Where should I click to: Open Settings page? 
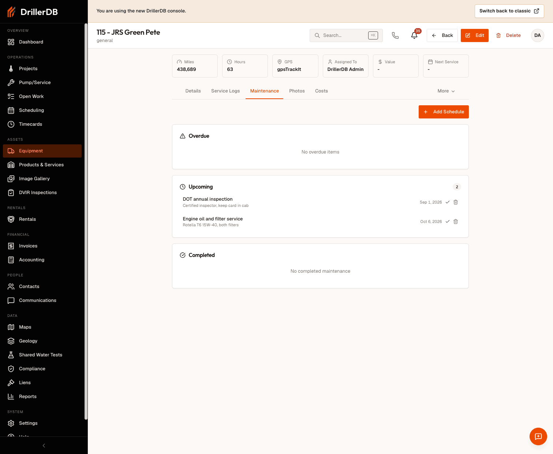pos(42,423)
